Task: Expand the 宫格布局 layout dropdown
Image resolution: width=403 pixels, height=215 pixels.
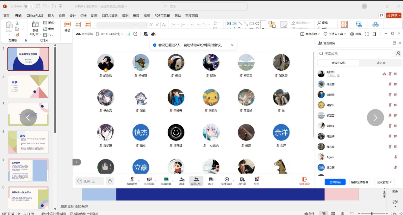Action: coord(310,34)
